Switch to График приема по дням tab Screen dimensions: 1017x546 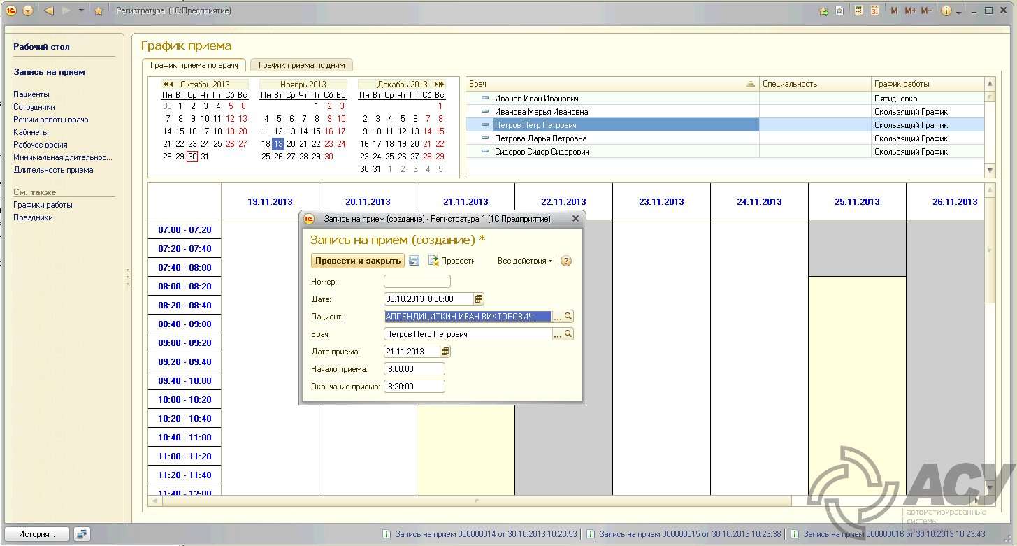[302, 65]
